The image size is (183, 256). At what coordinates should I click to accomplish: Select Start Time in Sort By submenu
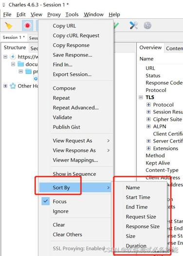[138, 197]
